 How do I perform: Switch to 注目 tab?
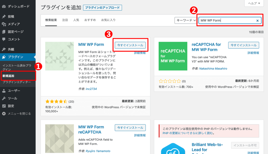[x=65, y=20]
